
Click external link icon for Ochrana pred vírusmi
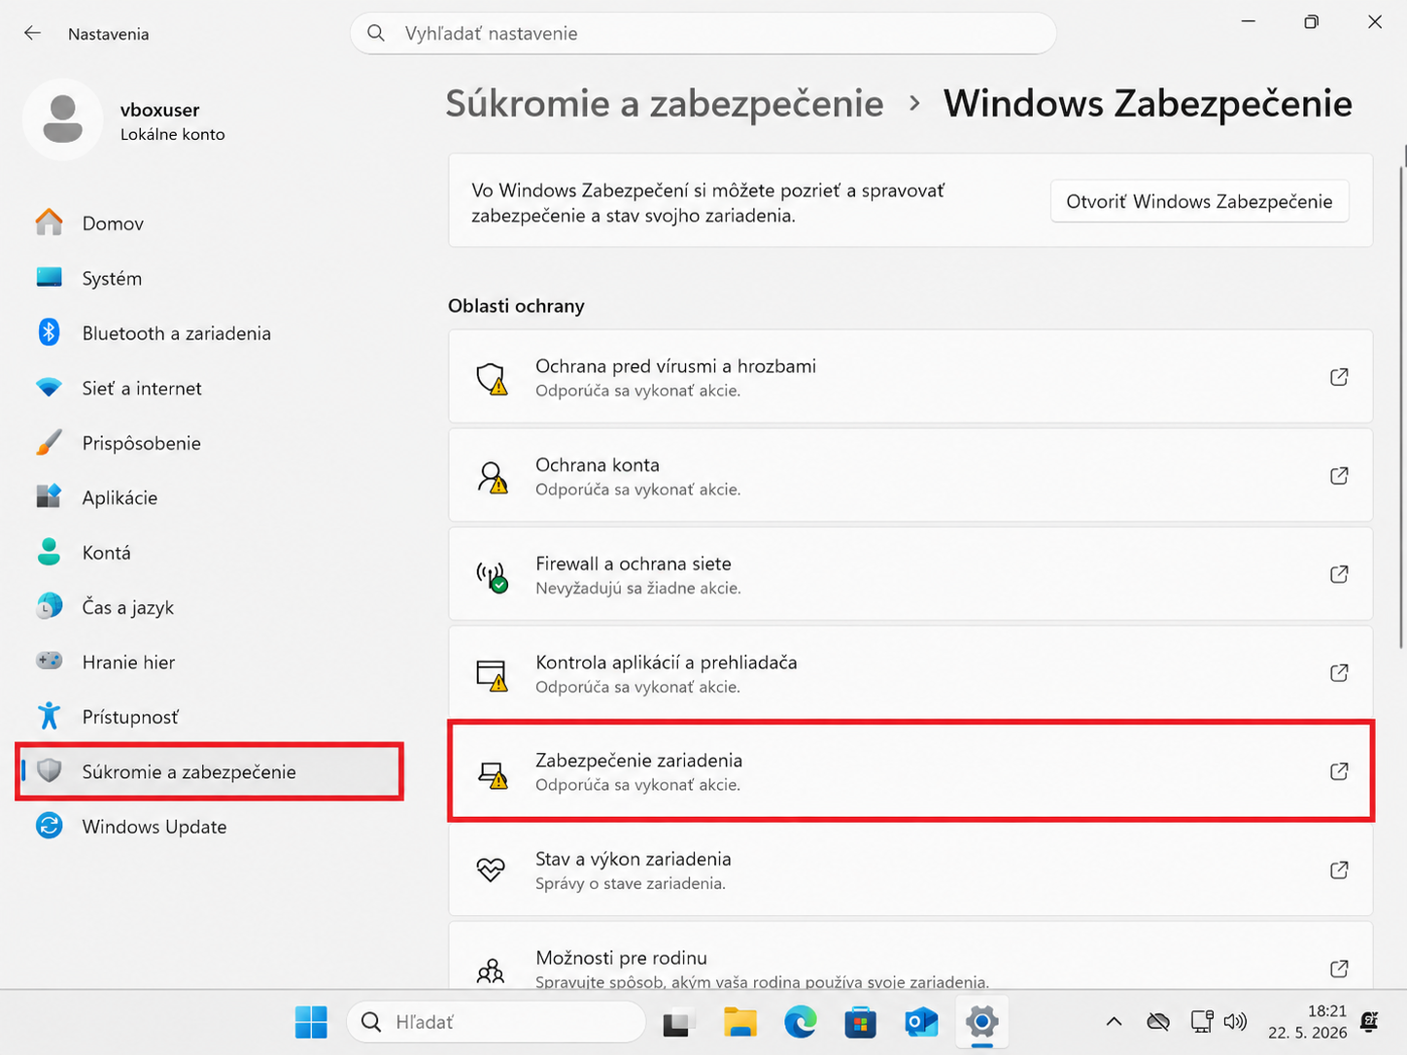[x=1339, y=377]
